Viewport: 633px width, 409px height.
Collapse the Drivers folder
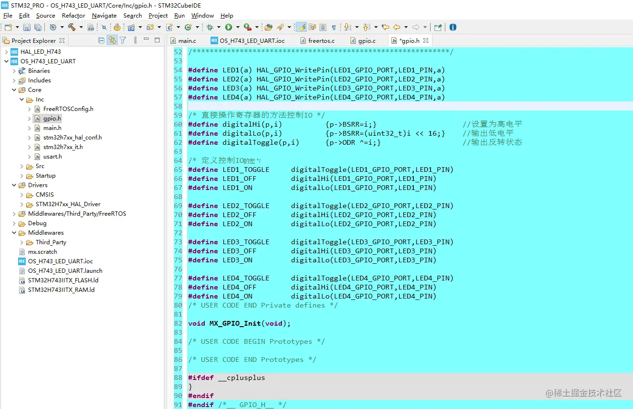14,185
